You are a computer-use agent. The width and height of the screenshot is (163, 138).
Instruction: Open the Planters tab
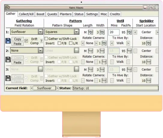pos(66,14)
